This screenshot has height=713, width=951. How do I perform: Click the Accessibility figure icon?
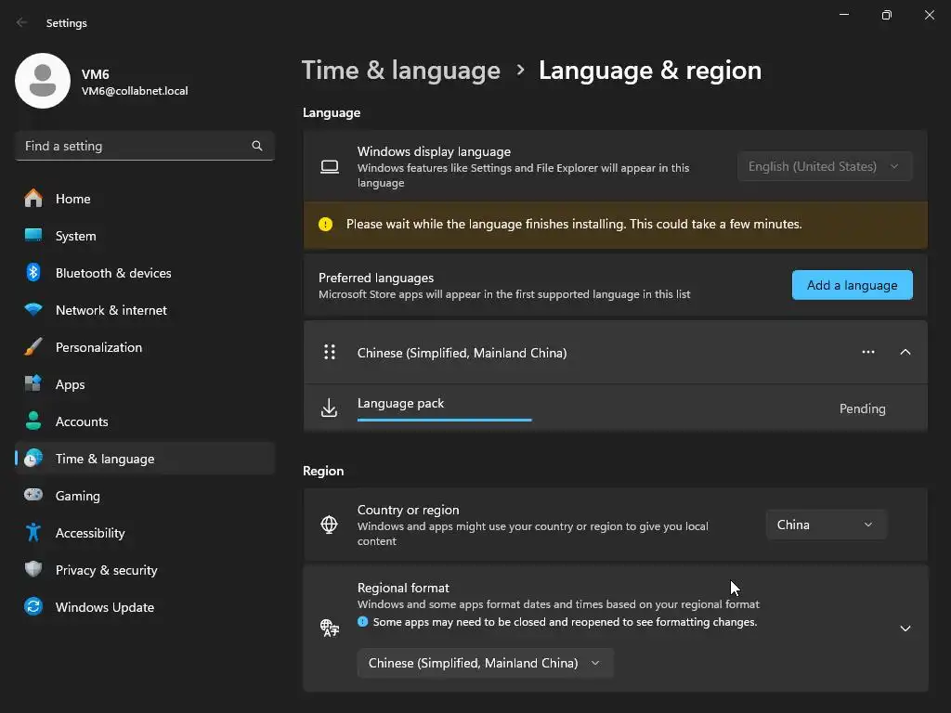[x=33, y=533]
